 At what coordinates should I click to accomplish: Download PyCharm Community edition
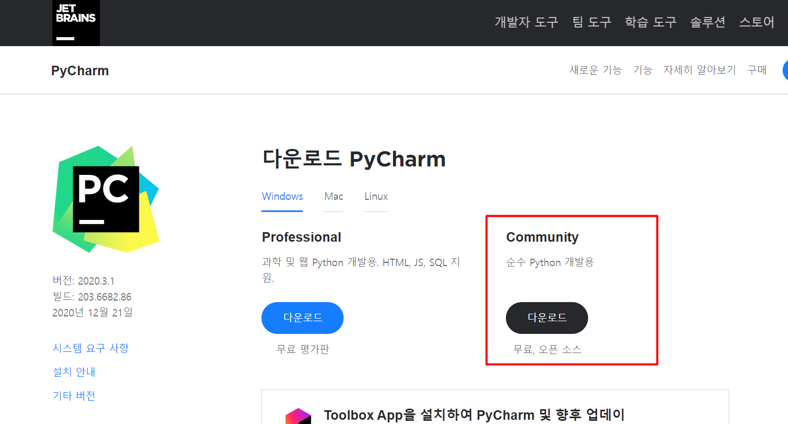[x=547, y=318]
